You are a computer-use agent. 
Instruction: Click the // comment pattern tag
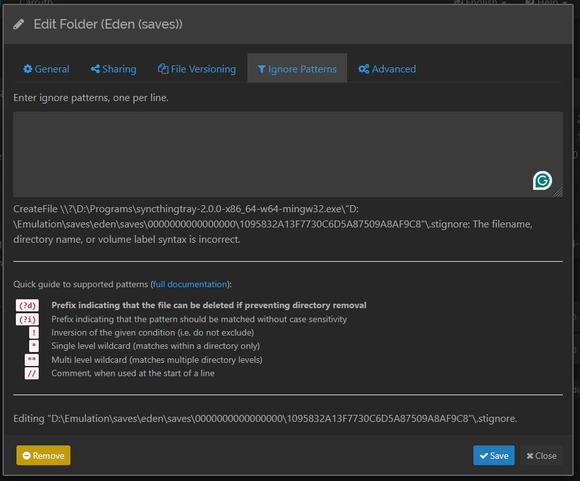pos(32,374)
